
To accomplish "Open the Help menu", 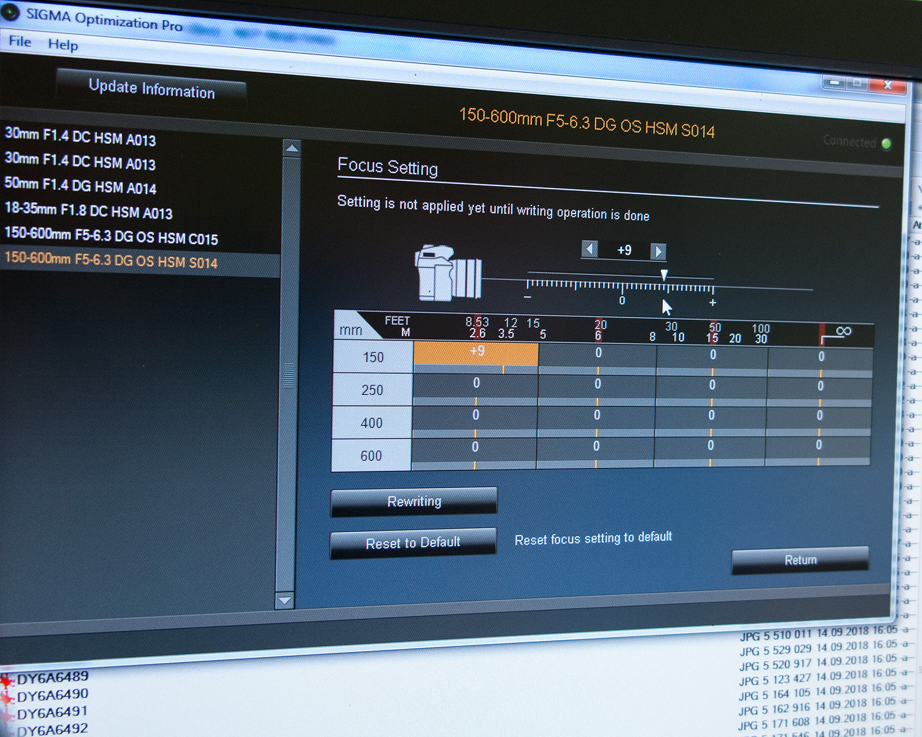I will point(63,44).
